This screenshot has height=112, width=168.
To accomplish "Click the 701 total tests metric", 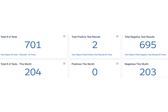I will coord(33,45).
